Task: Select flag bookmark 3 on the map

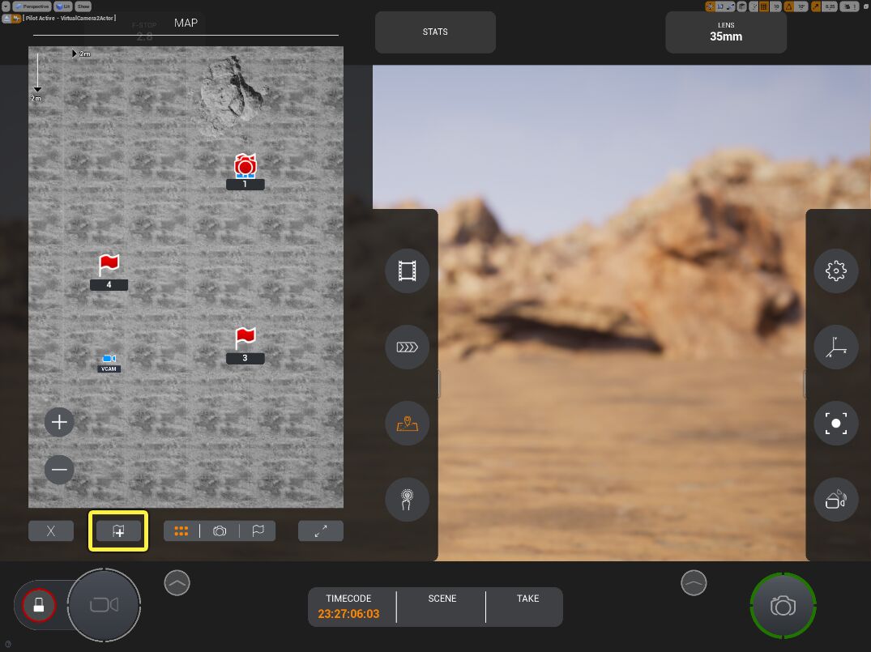Action: click(x=245, y=345)
